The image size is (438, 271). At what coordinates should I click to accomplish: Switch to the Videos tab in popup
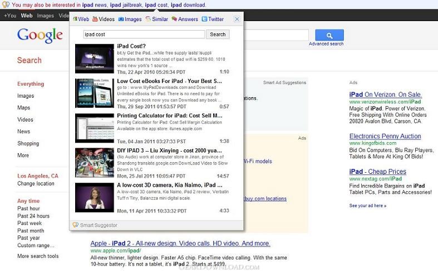click(x=104, y=19)
